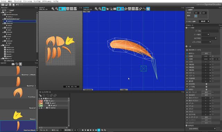This screenshot has width=222, height=132.
Task: Open the part sort basis dropdown
Action: click(x=204, y=22)
